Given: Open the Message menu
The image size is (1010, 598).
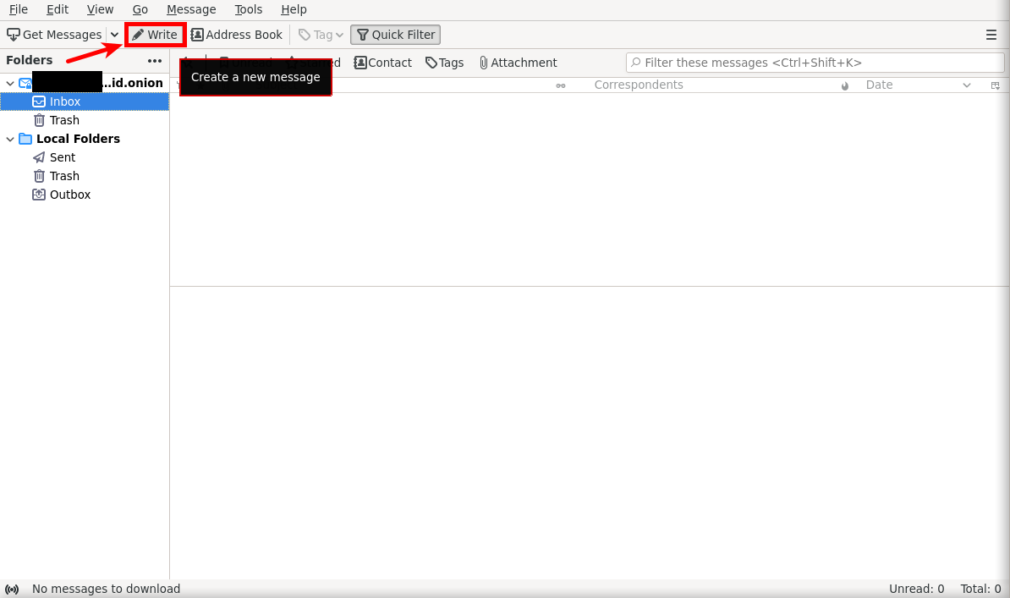Looking at the screenshot, I should pos(191,9).
